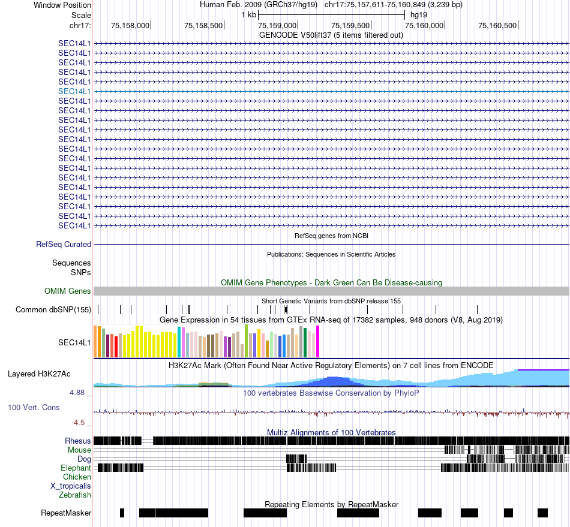The height and width of the screenshot is (527, 570).
Task: Select the Layered H3K27Ac track label
Action: (x=39, y=374)
